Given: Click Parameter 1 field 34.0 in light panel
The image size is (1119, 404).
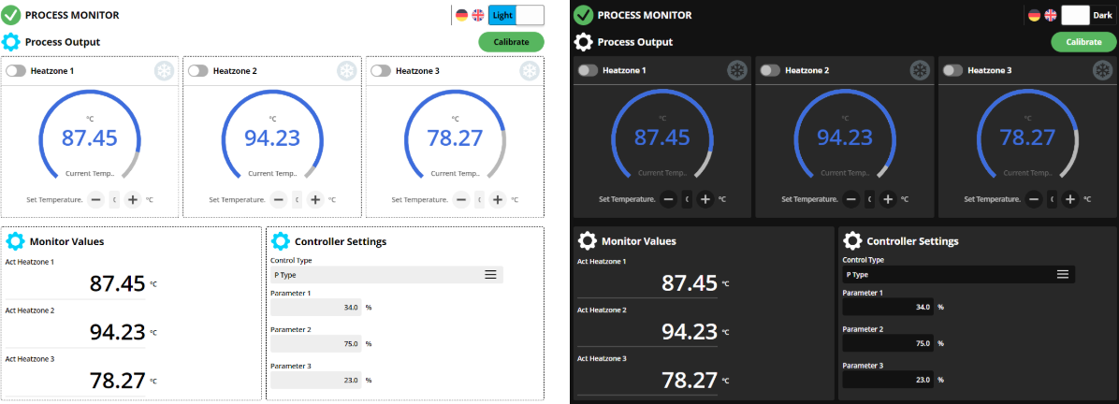Looking at the screenshot, I should point(316,308).
